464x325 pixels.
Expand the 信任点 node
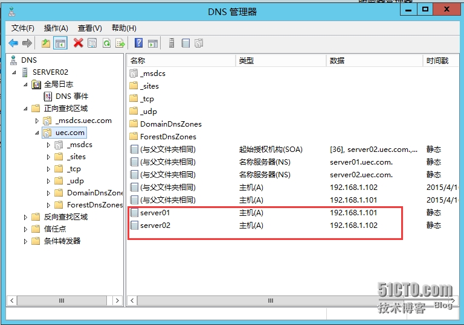[25, 229]
